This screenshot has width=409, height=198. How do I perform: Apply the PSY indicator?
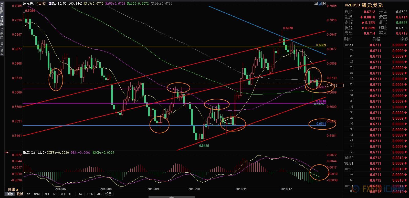[x=80, y=194]
